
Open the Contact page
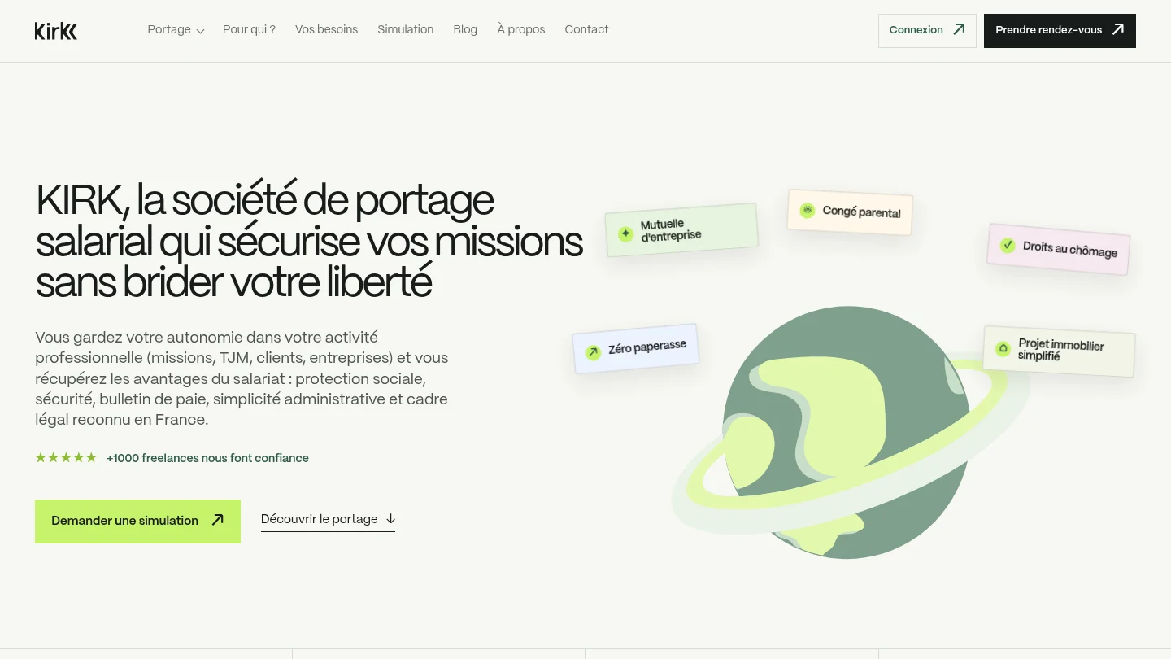(x=586, y=29)
